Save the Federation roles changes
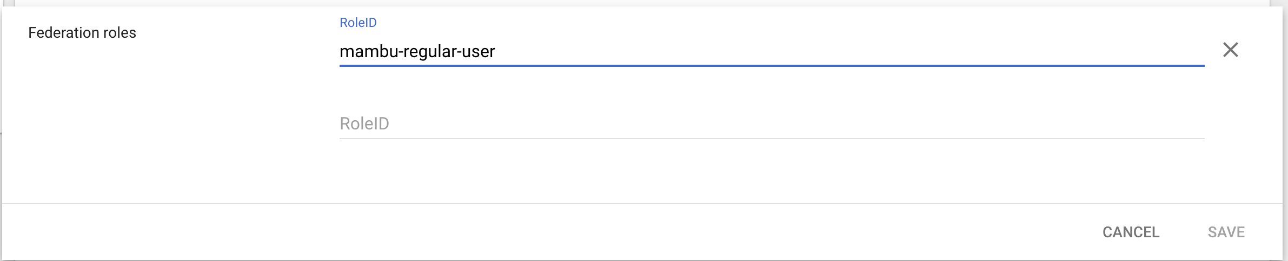 click(x=1226, y=232)
